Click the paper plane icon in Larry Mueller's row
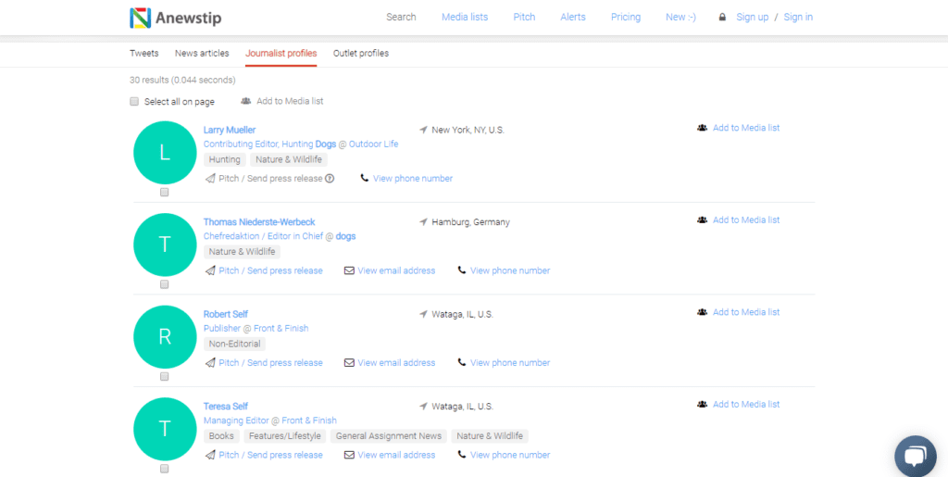This screenshot has height=477, width=948. [x=210, y=179]
